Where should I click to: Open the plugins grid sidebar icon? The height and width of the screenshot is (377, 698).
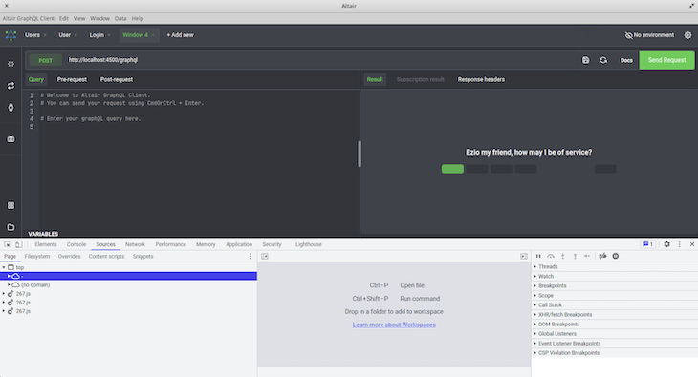click(x=11, y=205)
